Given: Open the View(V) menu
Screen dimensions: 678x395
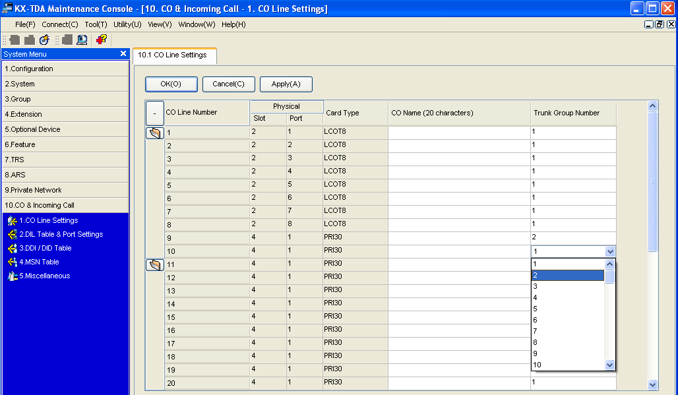Looking at the screenshot, I should pos(160,24).
